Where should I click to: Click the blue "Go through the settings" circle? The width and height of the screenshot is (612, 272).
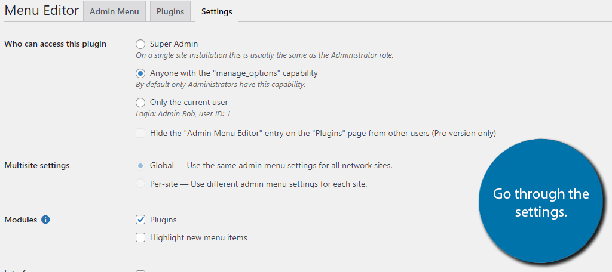coord(540,203)
